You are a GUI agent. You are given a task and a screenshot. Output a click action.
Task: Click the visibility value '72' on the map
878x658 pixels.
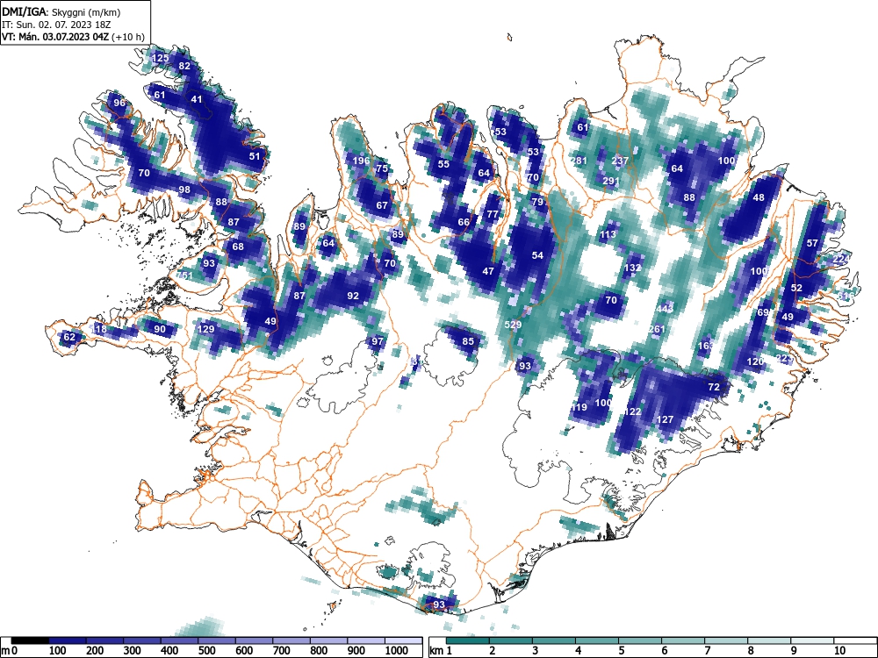pyautogui.click(x=714, y=387)
